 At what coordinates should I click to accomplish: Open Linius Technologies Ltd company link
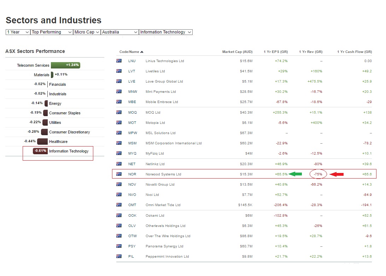click(x=165, y=61)
